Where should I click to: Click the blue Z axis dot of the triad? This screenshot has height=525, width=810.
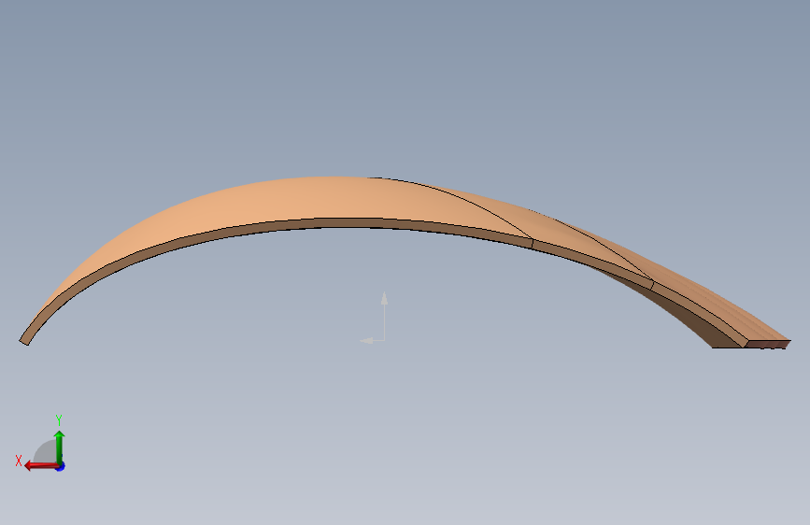tap(61, 466)
